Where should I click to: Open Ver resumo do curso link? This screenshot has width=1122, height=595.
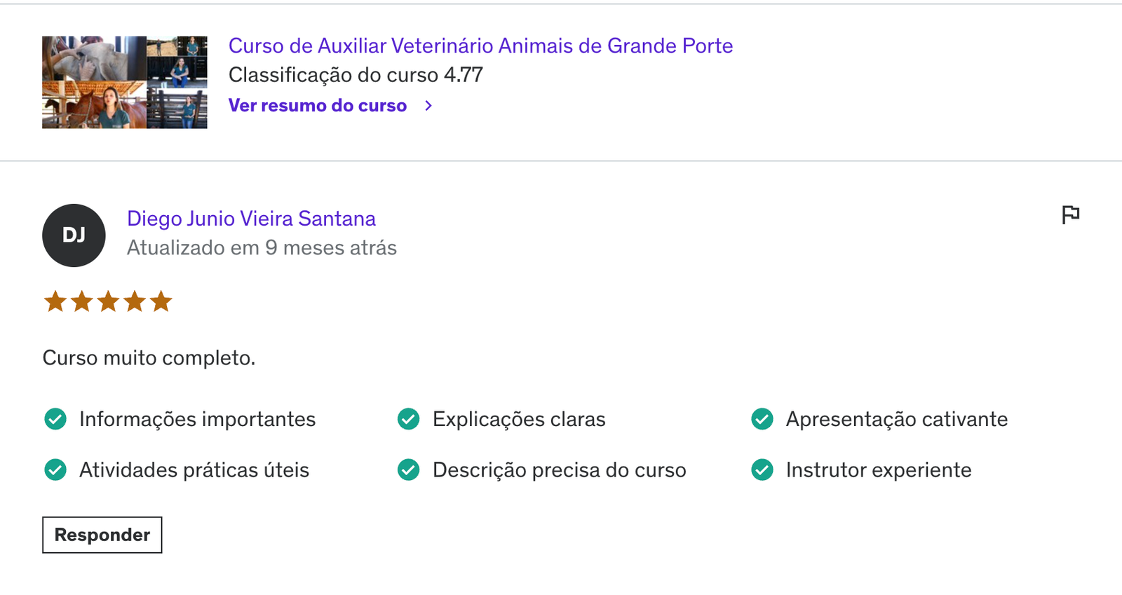click(318, 106)
